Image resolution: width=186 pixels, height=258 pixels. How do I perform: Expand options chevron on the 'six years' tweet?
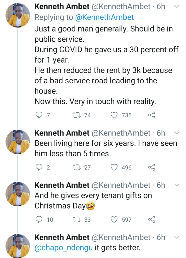(177, 133)
